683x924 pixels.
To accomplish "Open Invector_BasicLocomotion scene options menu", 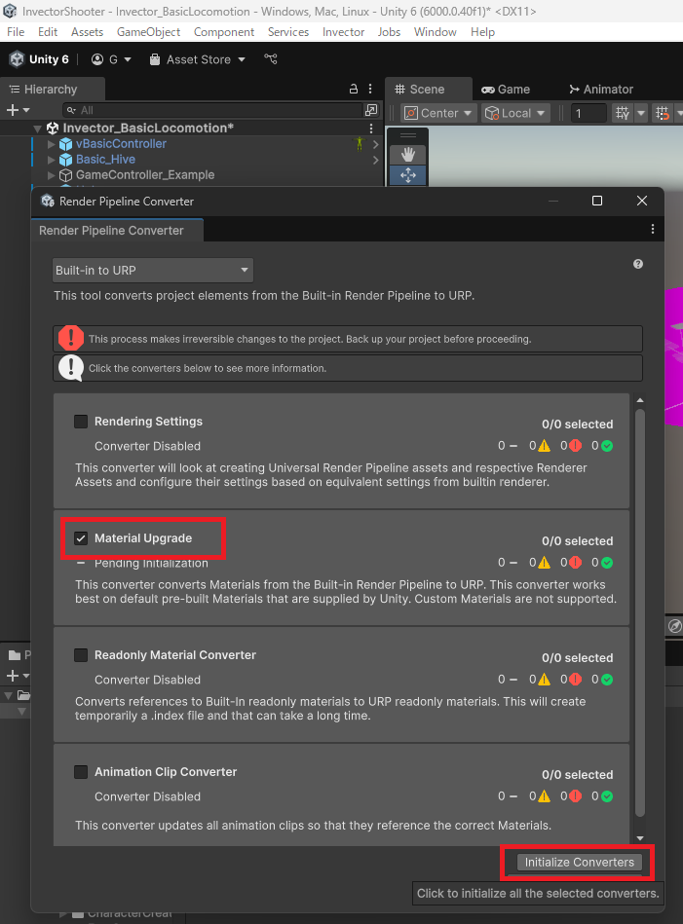I will tap(371, 128).
